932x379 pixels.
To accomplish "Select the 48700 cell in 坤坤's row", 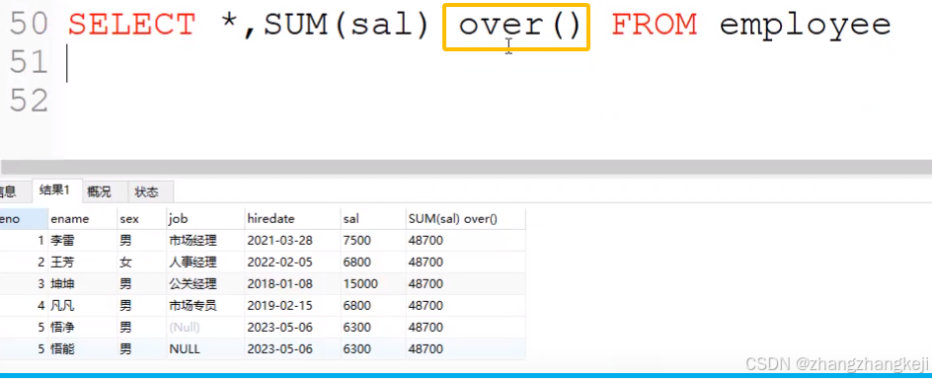I will point(465,284).
